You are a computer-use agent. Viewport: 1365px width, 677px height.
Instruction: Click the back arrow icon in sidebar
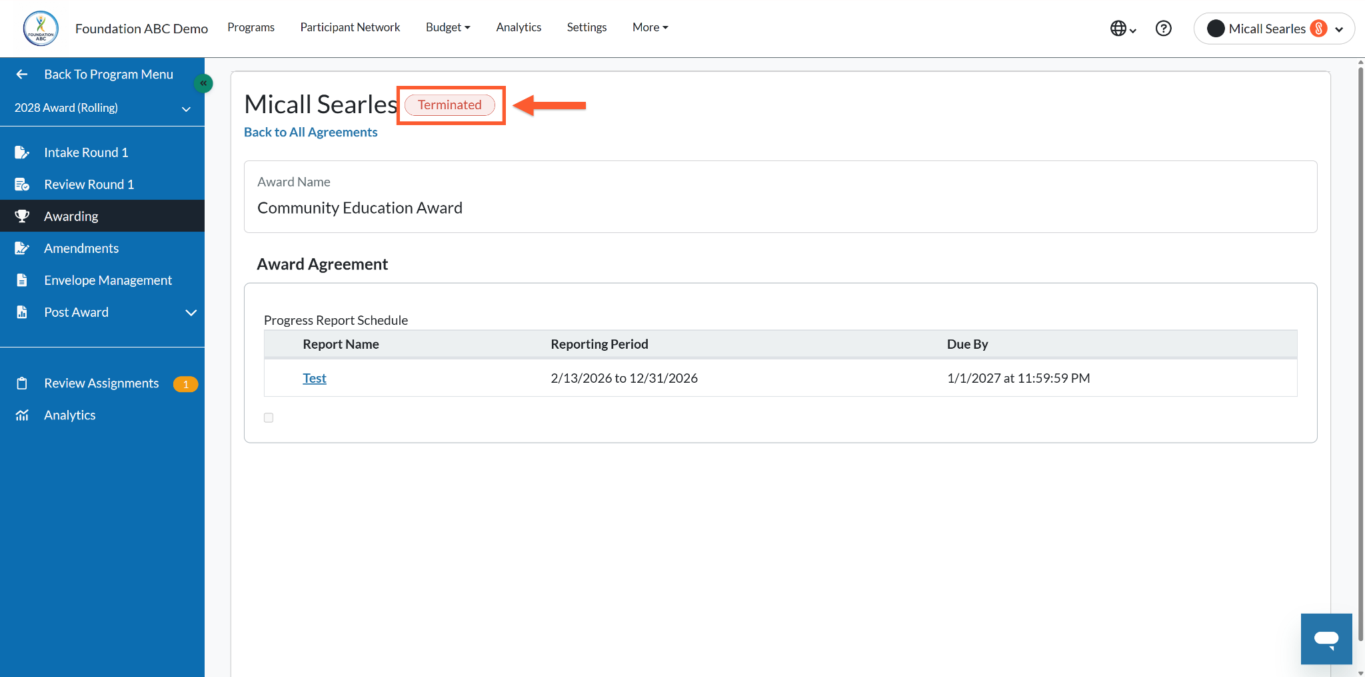tap(22, 75)
